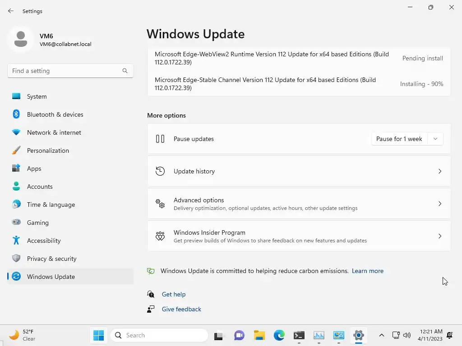This screenshot has height=346, width=462.
Task: Click the Personalization paintbrush icon
Action: point(16,150)
